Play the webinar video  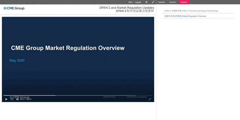[6, 99]
